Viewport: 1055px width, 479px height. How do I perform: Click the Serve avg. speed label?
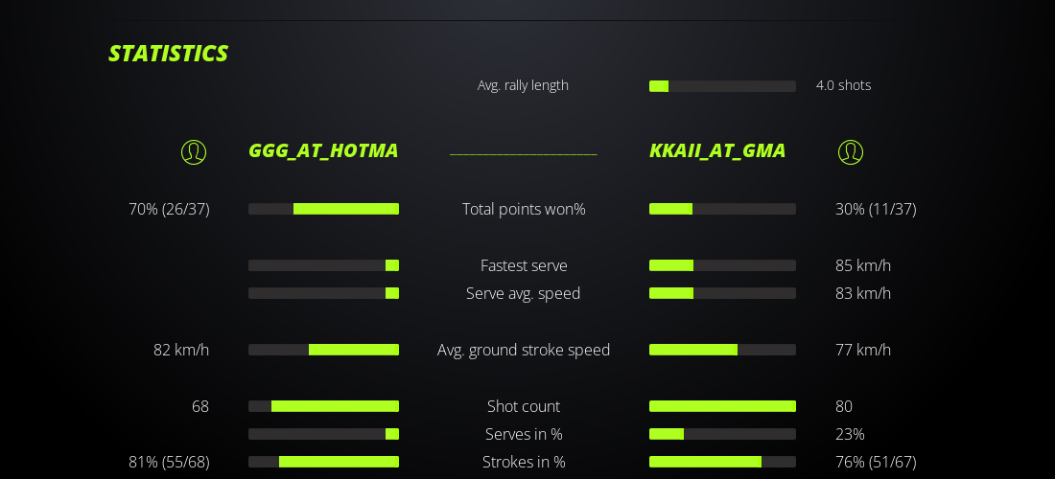[524, 293]
